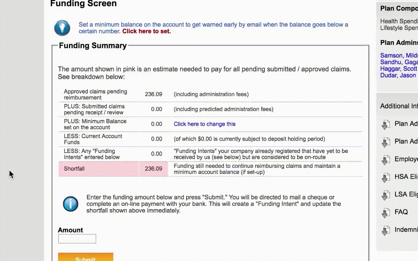
Task: Click the lightbulb tip icon
Action: pyautogui.click(x=62, y=28)
